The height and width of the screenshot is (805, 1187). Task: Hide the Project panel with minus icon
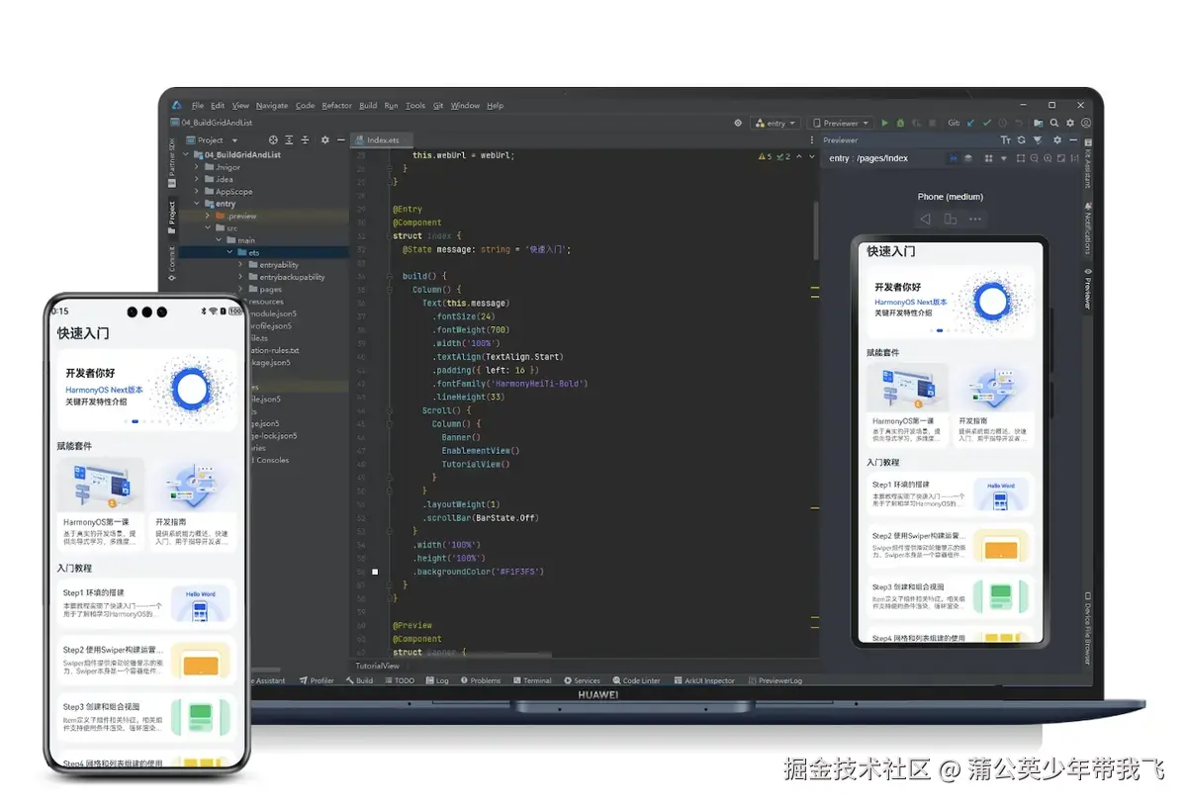[340, 140]
